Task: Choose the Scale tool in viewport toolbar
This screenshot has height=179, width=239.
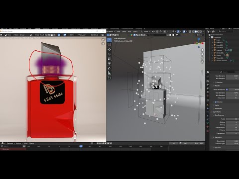Action: (x=109, y=59)
